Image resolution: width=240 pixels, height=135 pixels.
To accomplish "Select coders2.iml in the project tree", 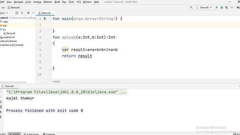I will pos(9,37).
